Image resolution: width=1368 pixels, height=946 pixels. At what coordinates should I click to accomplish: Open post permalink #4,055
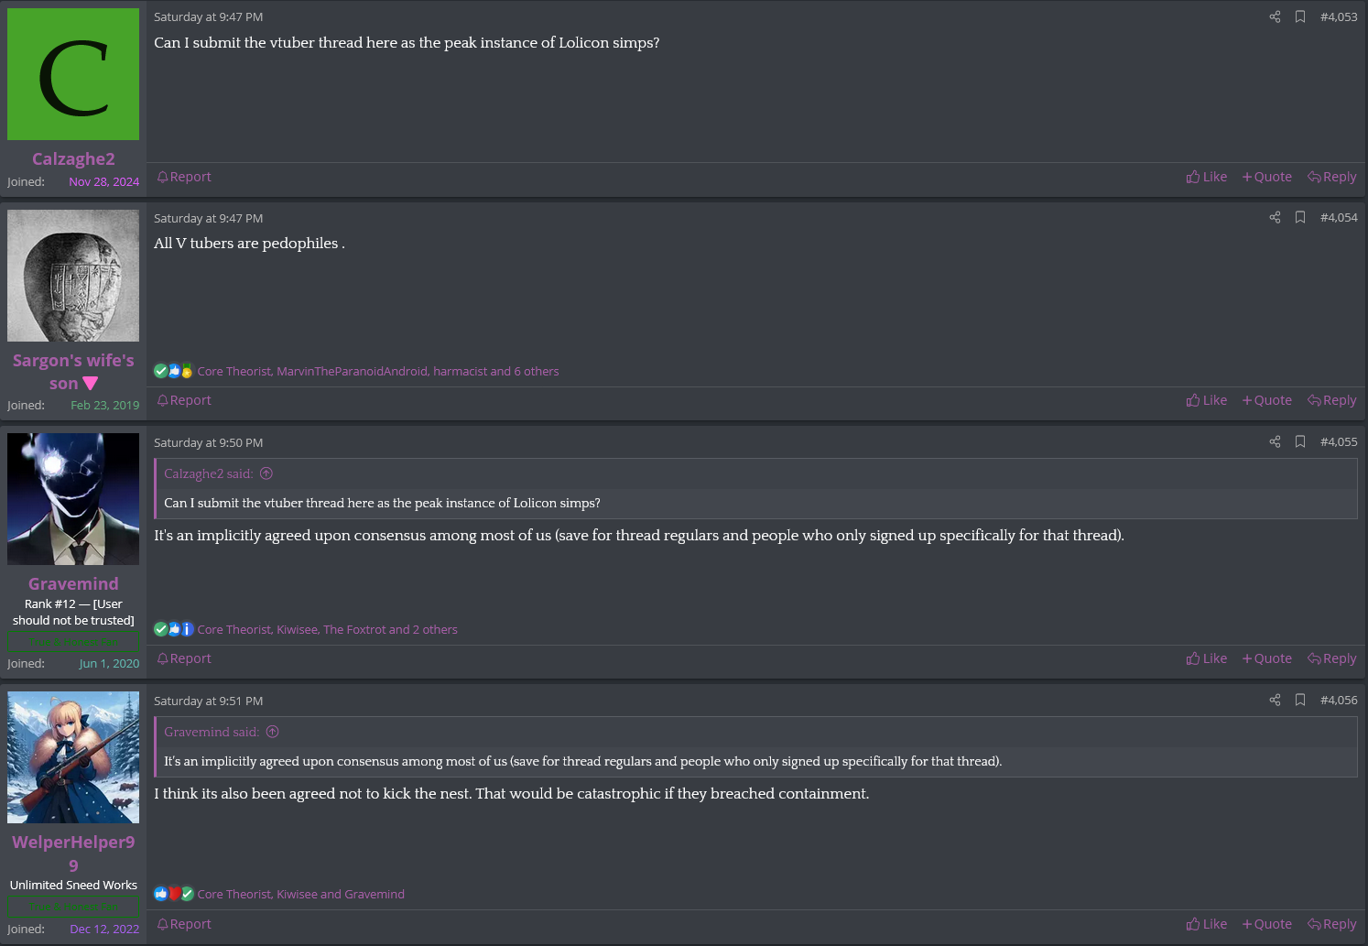[x=1339, y=441]
